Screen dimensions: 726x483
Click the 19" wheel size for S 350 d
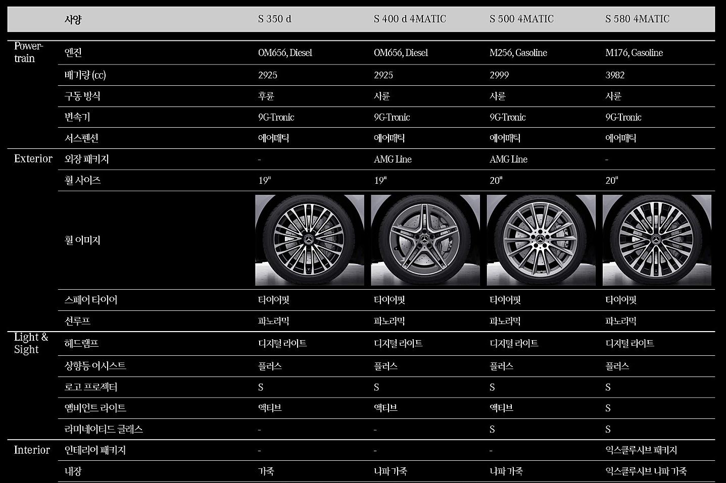coord(264,180)
